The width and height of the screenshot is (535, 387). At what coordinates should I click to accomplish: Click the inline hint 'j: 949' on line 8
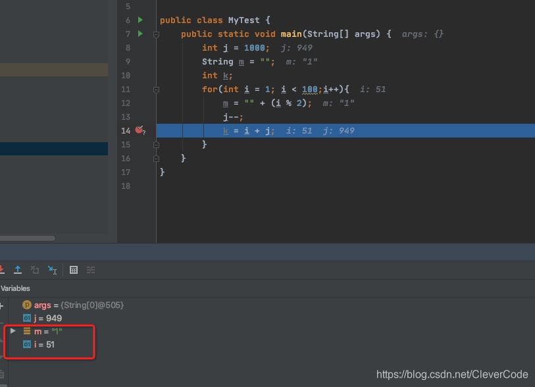tap(297, 48)
